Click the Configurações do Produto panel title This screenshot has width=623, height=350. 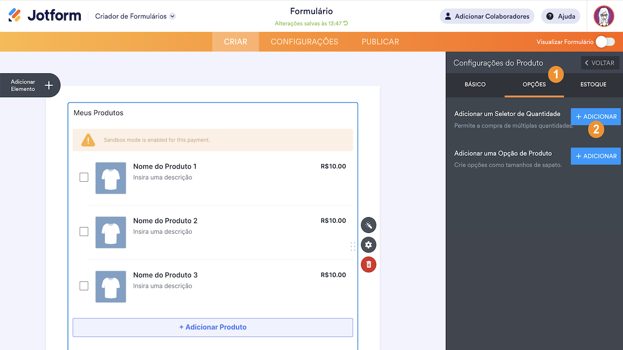point(498,63)
